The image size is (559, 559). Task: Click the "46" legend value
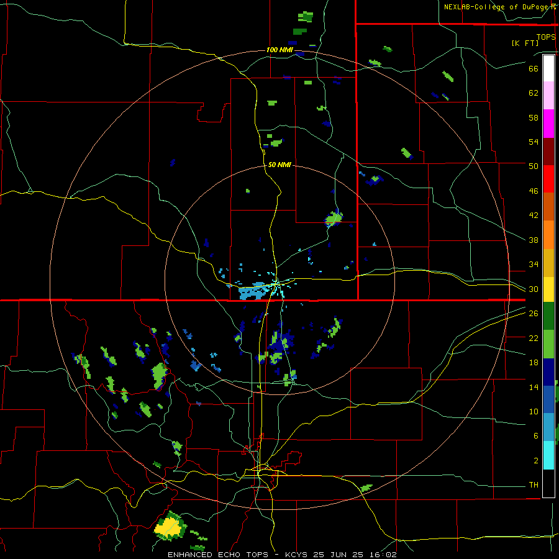534,191
